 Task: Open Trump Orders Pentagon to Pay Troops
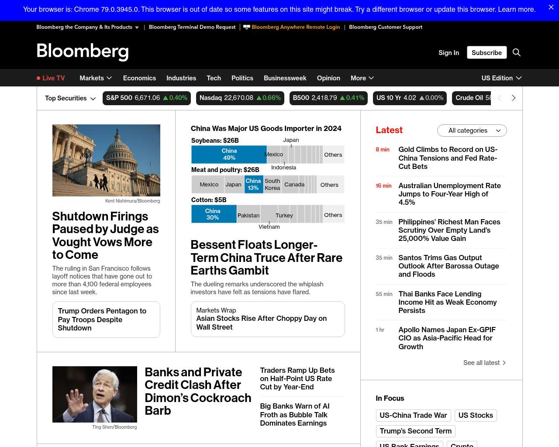click(x=106, y=320)
